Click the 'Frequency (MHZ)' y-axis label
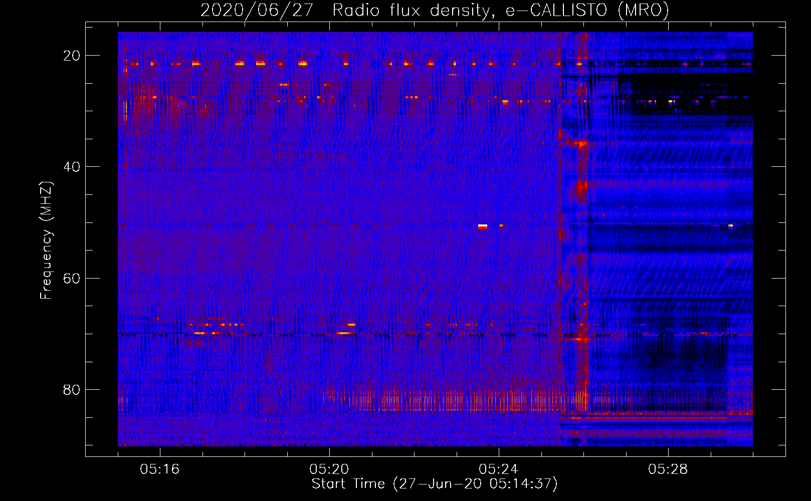The image size is (811, 501). coord(46,240)
